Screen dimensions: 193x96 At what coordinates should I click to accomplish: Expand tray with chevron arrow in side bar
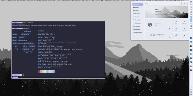191,87
